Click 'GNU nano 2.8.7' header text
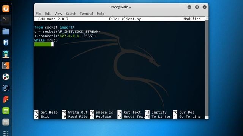This screenshot has width=243, height=136. [x=53, y=19]
